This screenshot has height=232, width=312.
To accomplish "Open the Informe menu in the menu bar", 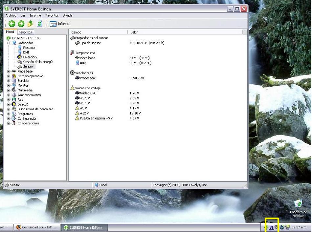I will click(35, 15).
